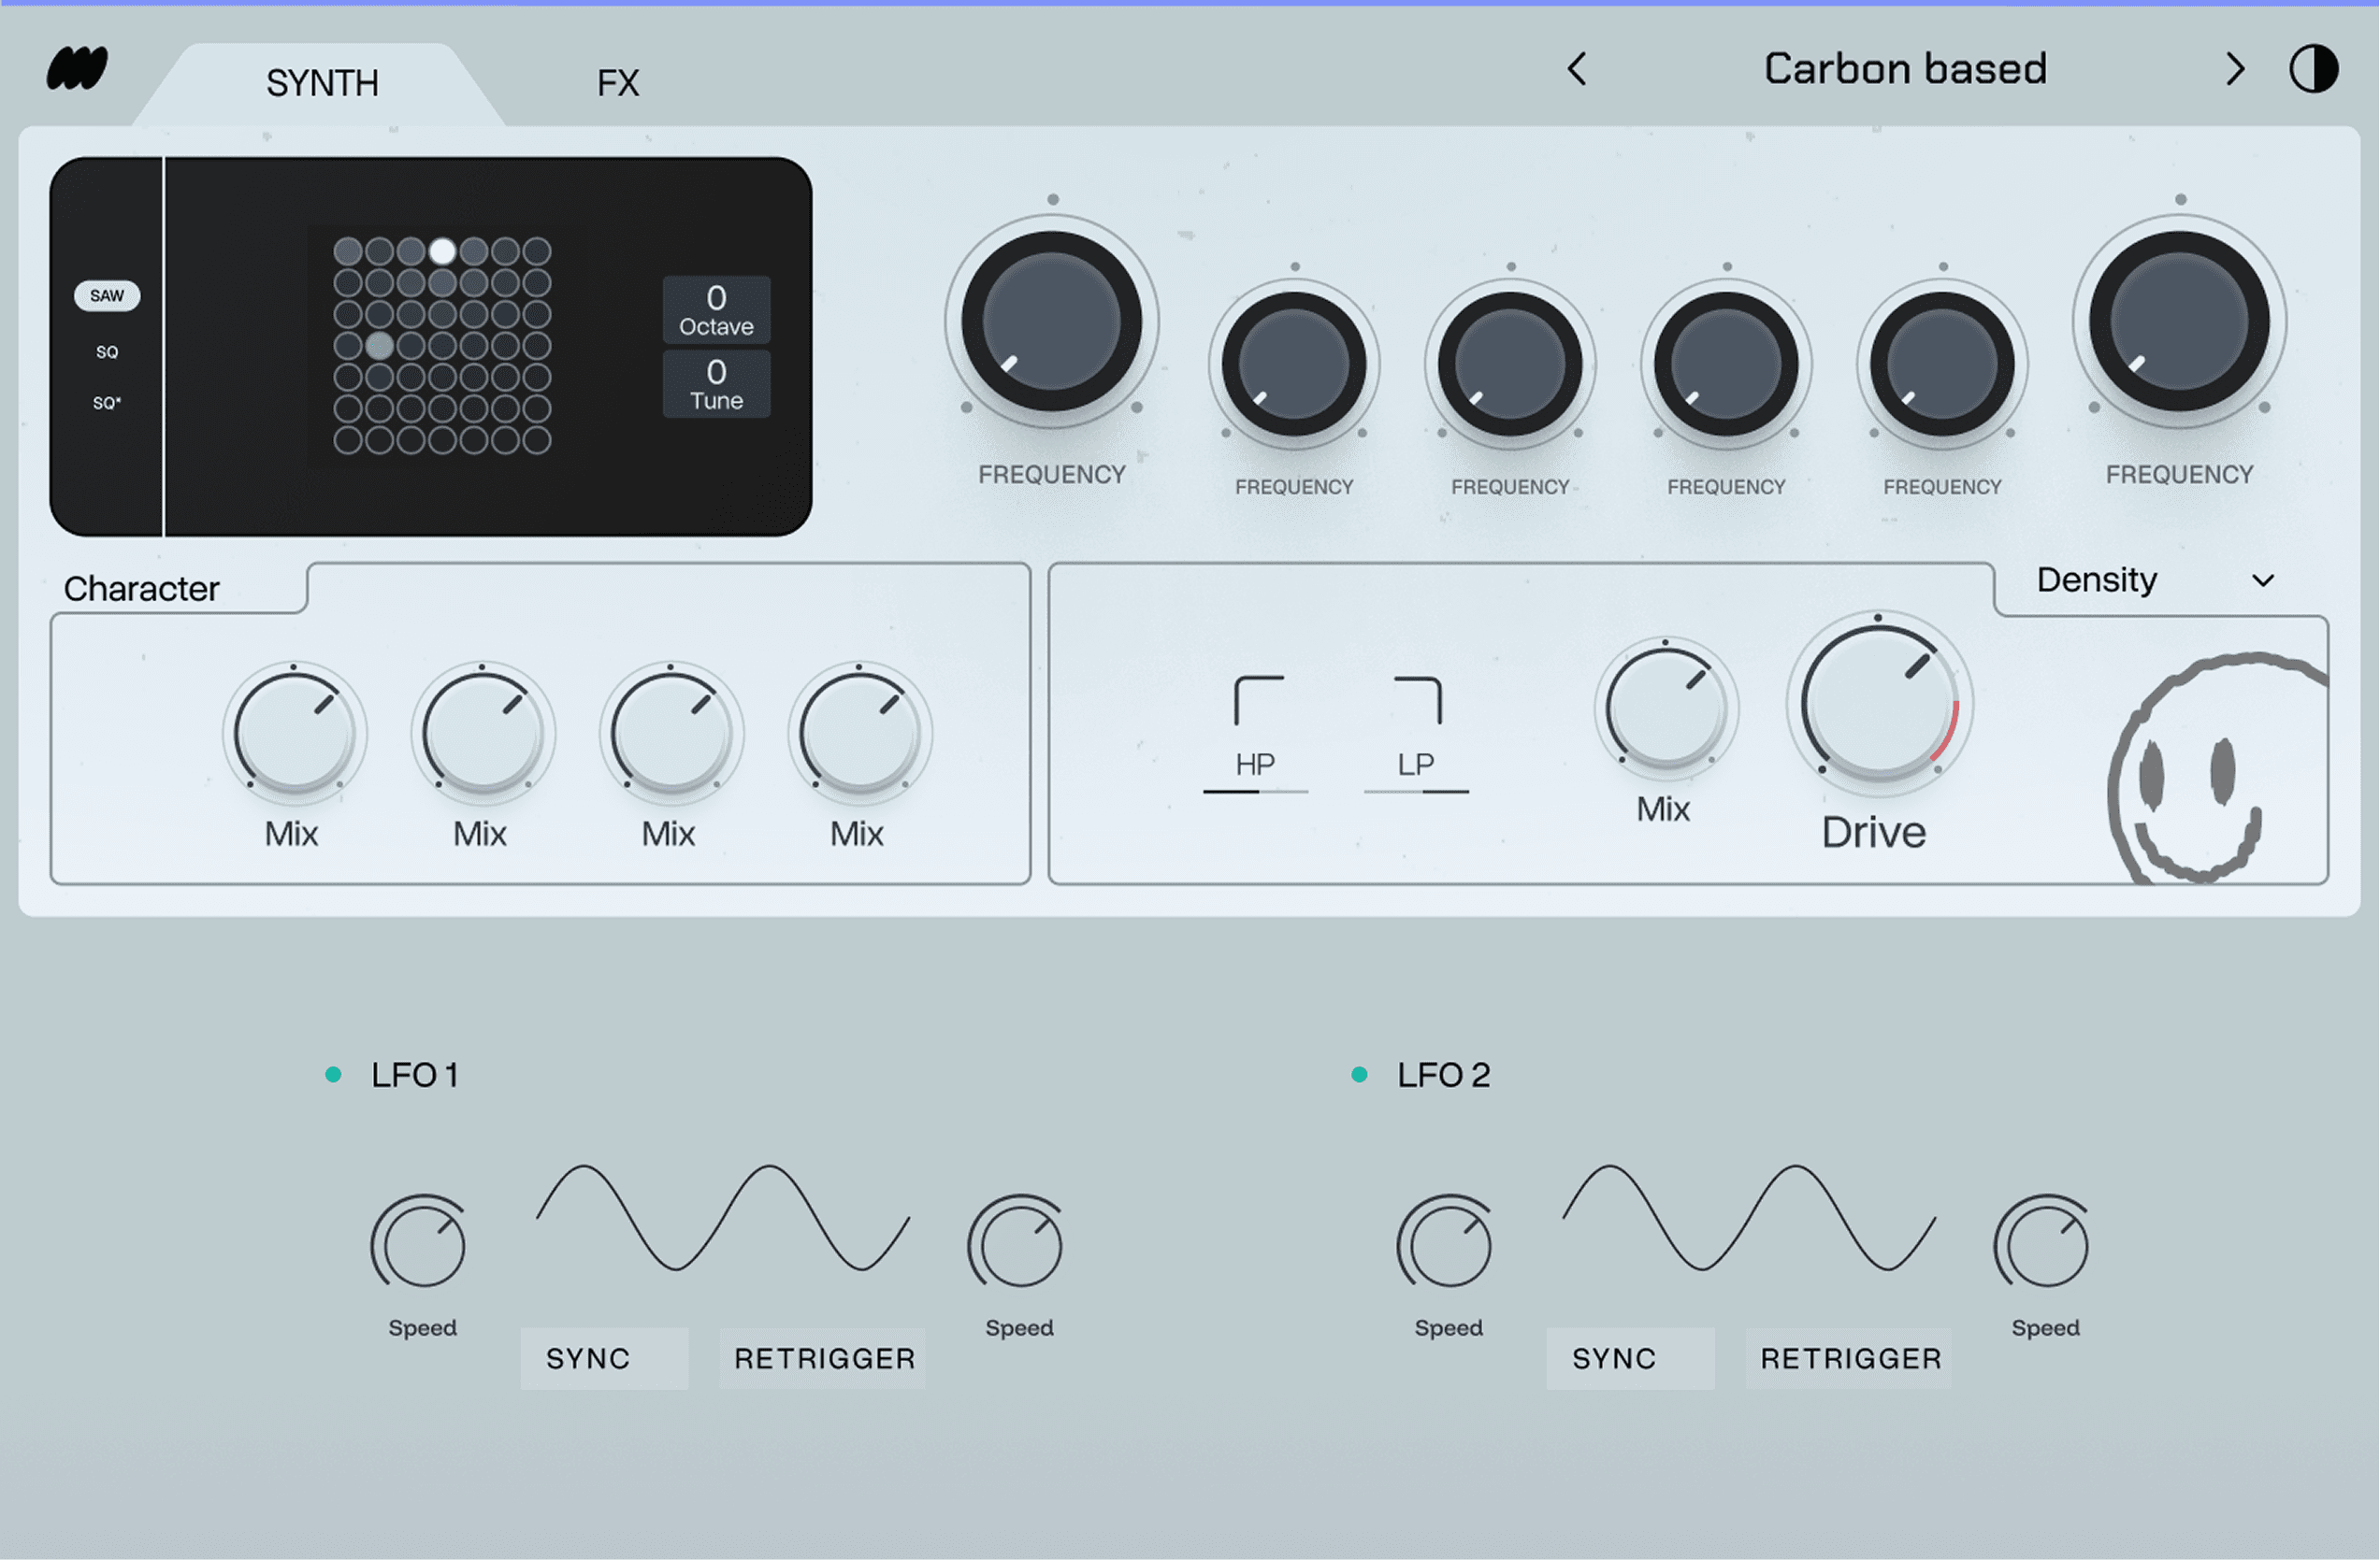Select the Character tab label
Screen dimensions: 2380x1560
pyautogui.click(x=141, y=589)
